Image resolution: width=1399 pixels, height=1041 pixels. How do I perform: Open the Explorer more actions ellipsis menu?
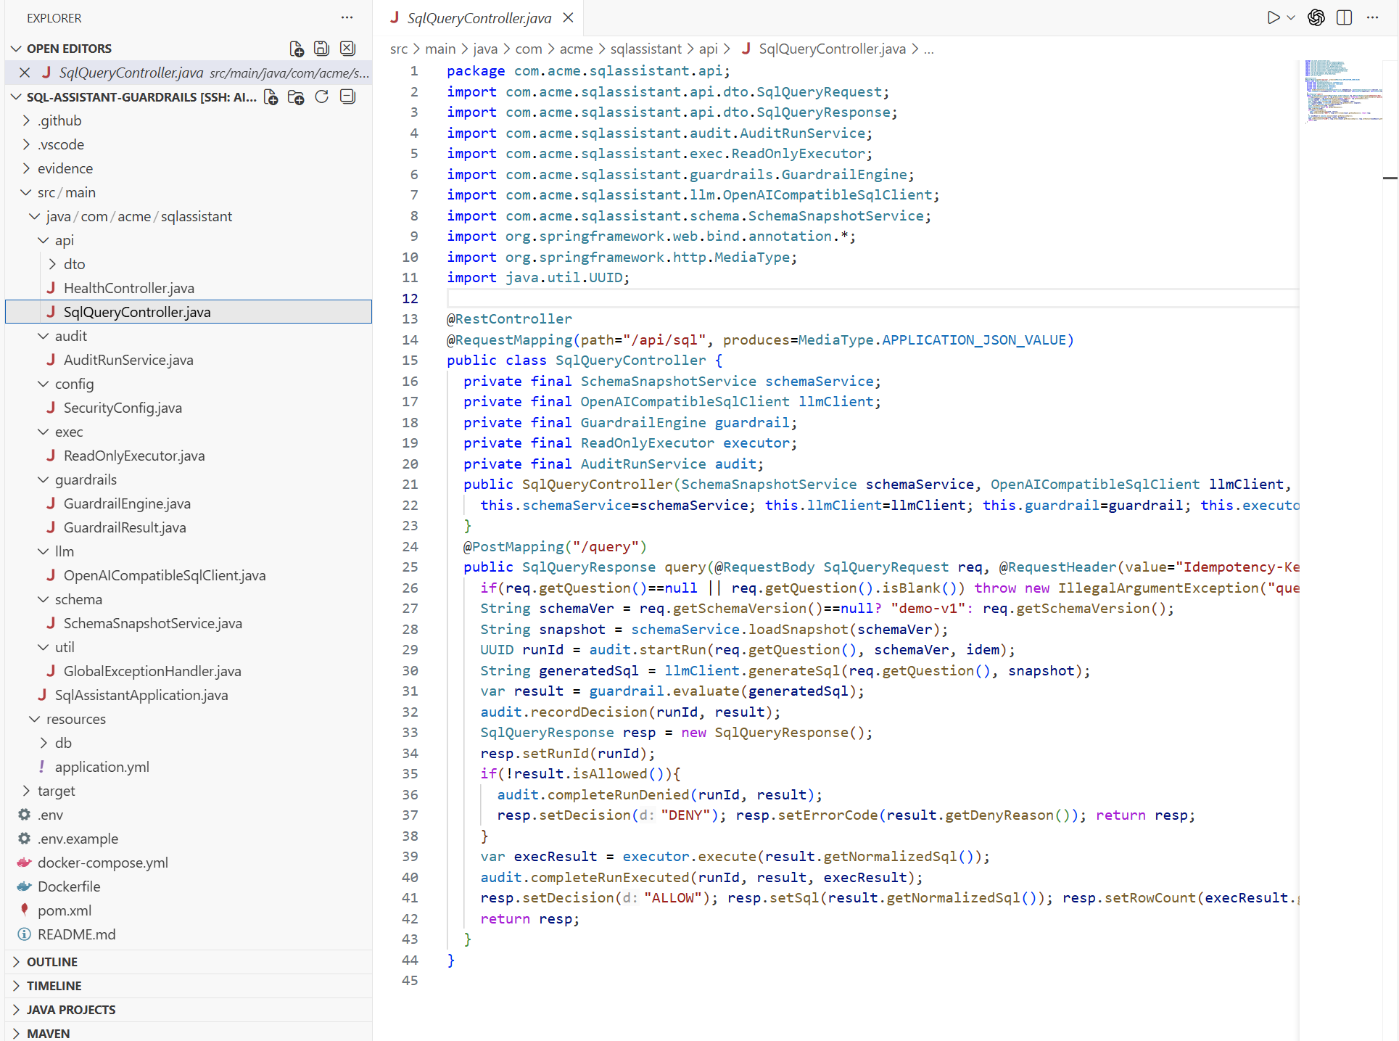(347, 17)
